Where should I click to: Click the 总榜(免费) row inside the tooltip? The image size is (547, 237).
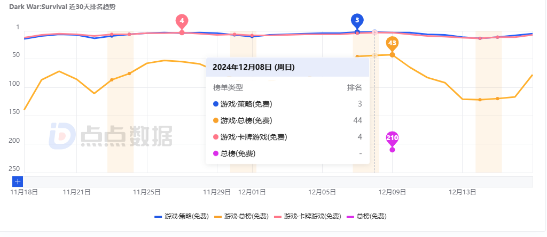(x=237, y=154)
